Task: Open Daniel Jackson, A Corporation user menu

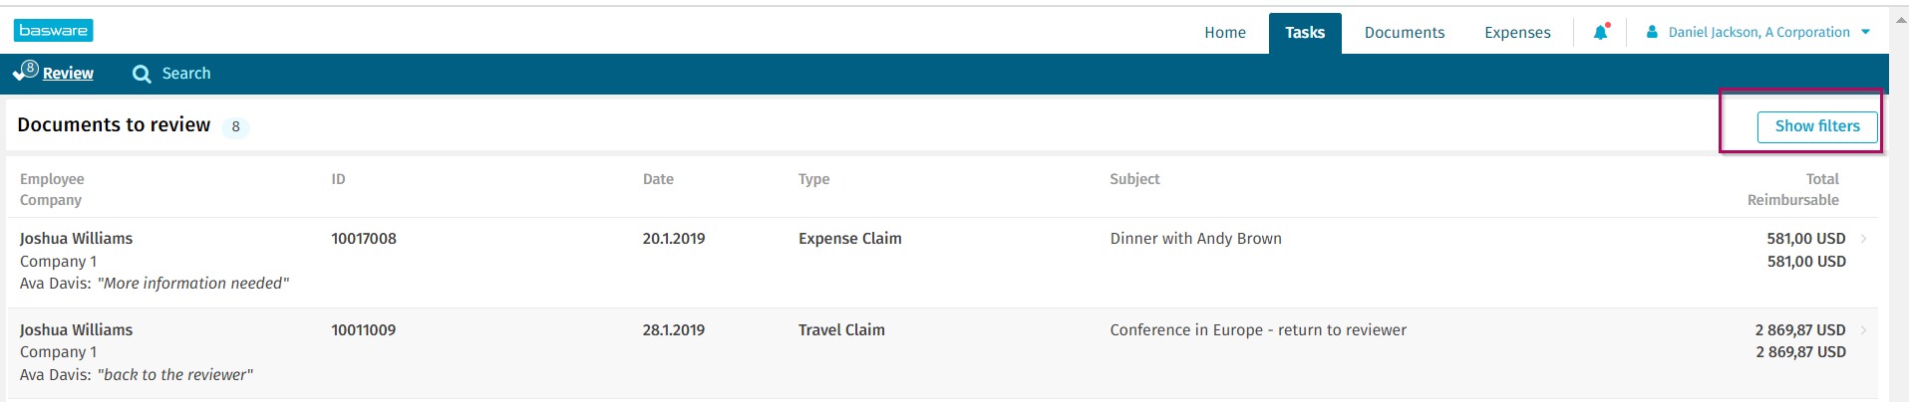Action: [1758, 32]
